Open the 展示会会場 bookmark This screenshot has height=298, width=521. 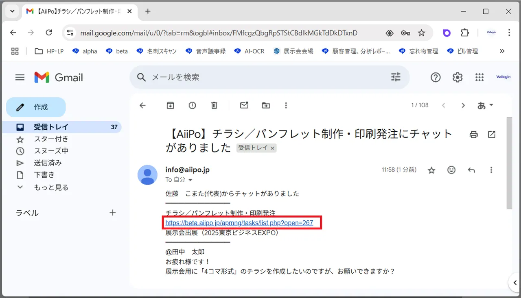coord(293,51)
